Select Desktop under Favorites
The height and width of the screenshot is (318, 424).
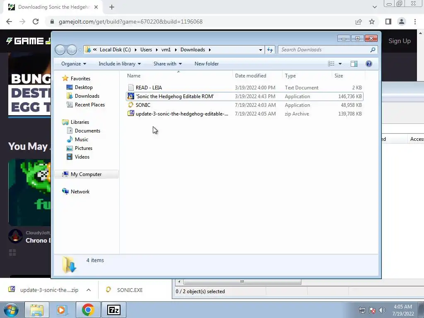tap(84, 87)
